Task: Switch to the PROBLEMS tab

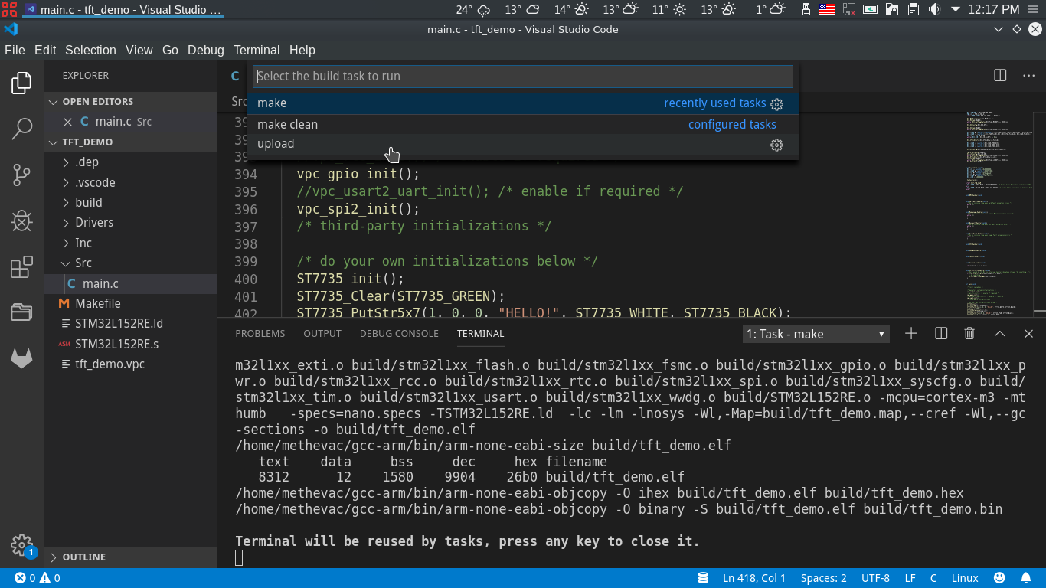Action: click(260, 334)
